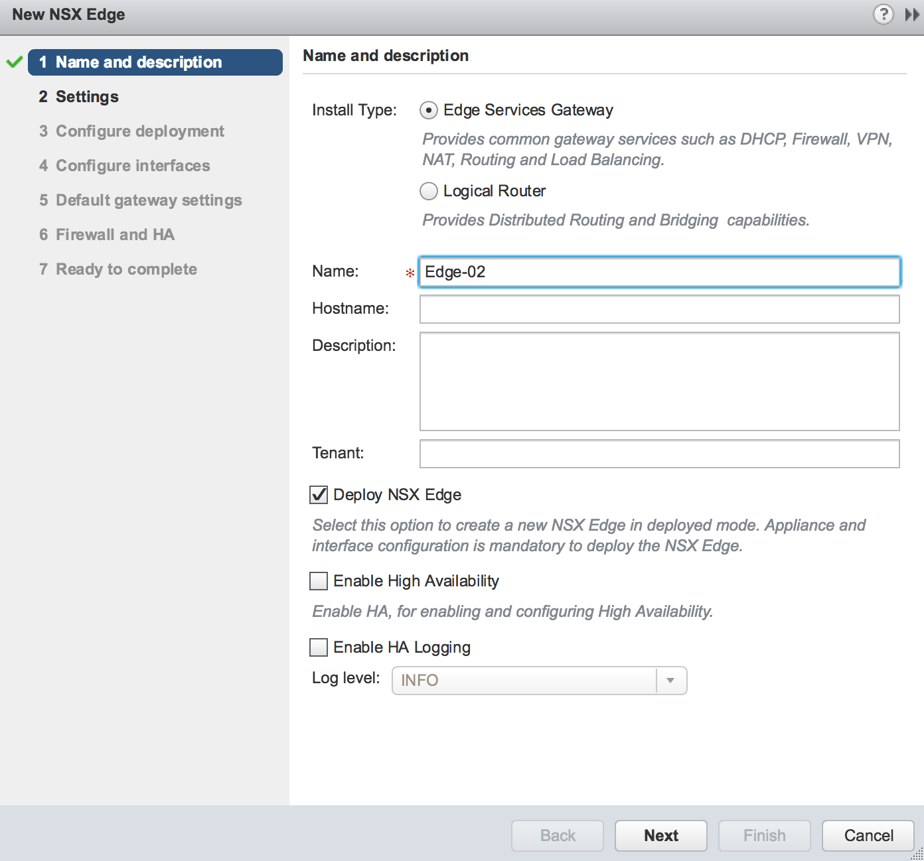The height and width of the screenshot is (861, 924).
Task: Select step 3 Configure deployment
Action: pyautogui.click(x=139, y=131)
